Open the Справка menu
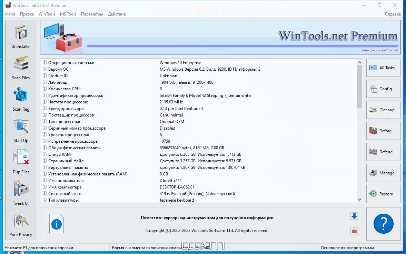406x254 pixels. [393, 14]
